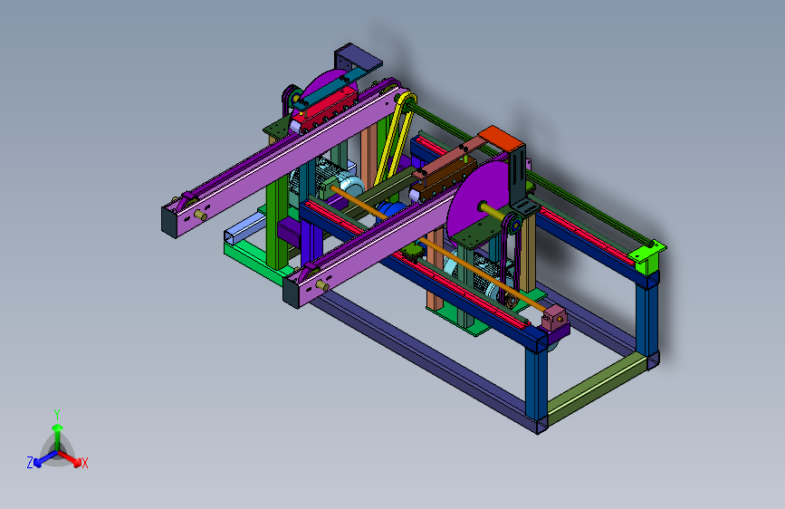Select the olive green bottom cross beam

[596, 389]
